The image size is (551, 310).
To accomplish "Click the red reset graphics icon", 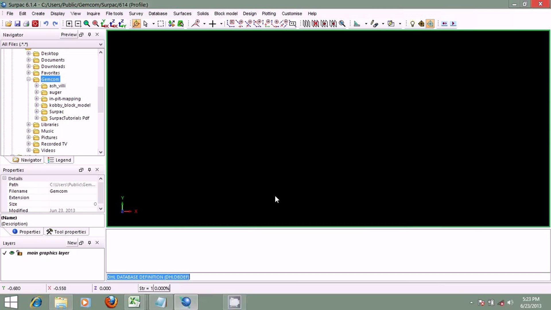I will [x=35, y=24].
